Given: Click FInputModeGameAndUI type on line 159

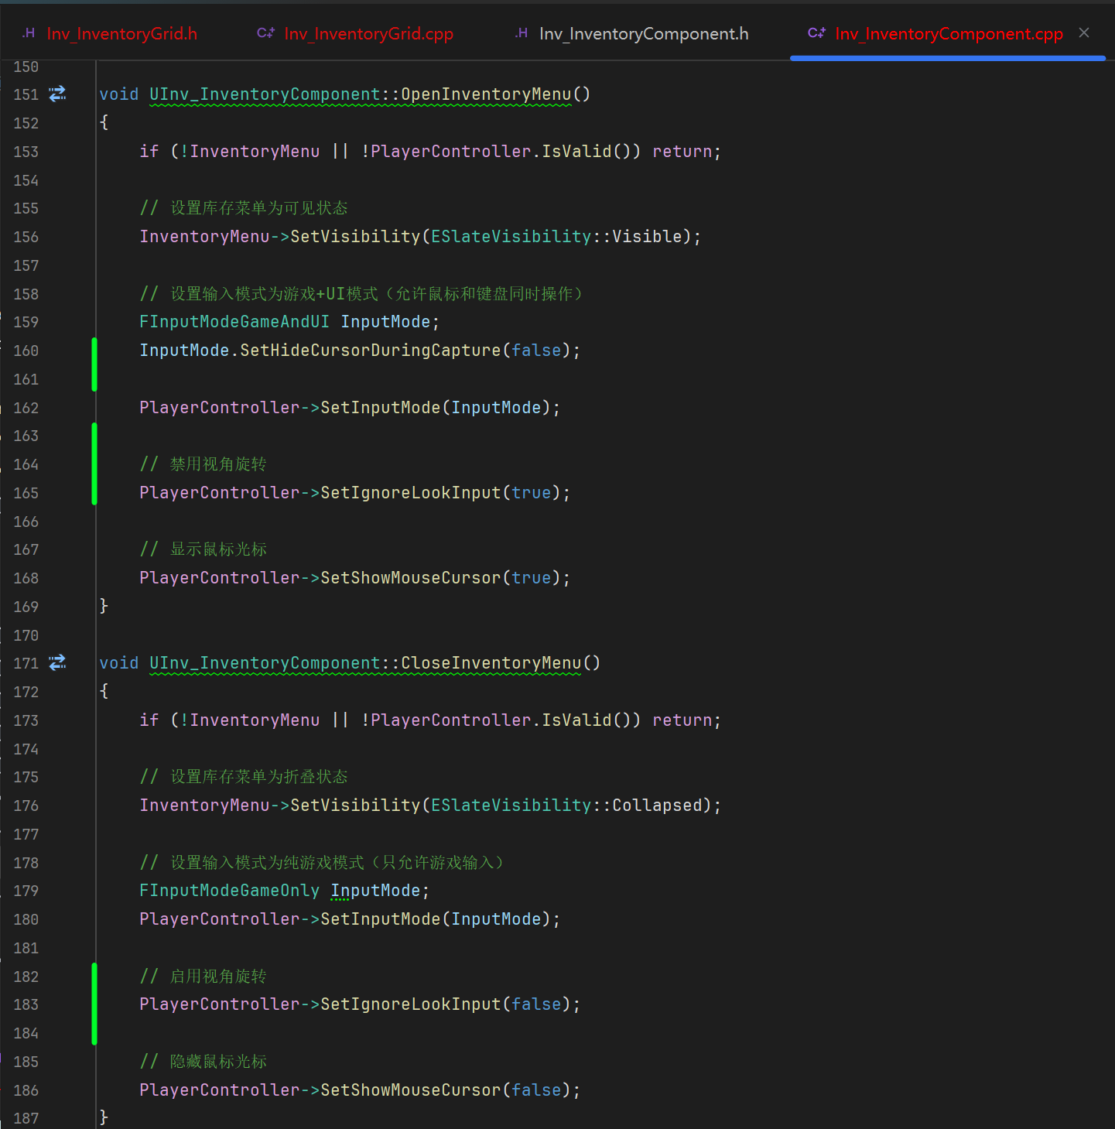Looking at the screenshot, I should pos(234,322).
